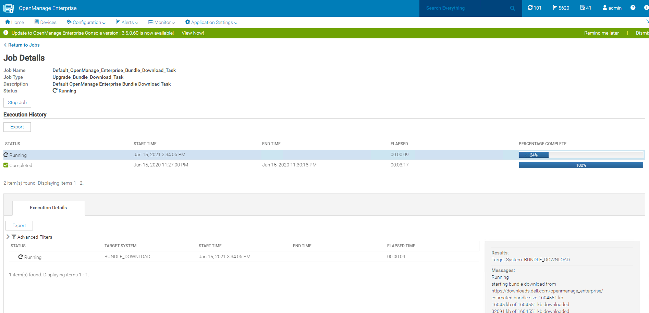Go to Home menu item
This screenshot has width=649, height=313.
[x=14, y=22]
